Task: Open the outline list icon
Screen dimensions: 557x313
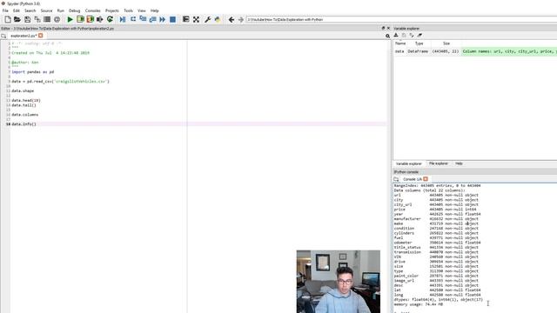Action: point(47,19)
